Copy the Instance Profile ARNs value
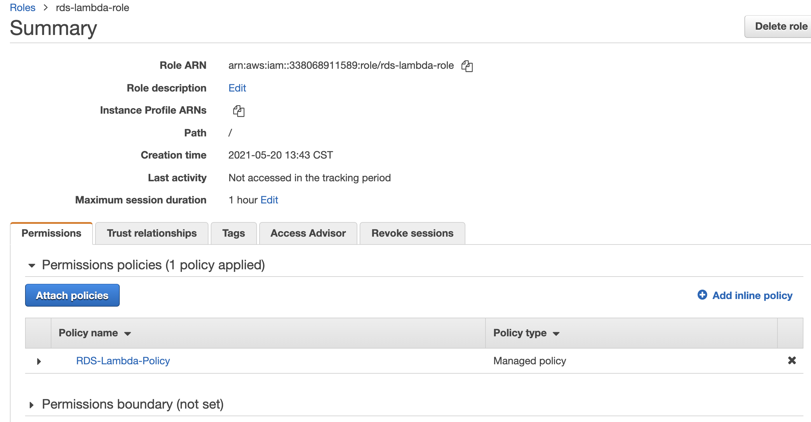Viewport: 811px width, 422px height. [239, 111]
